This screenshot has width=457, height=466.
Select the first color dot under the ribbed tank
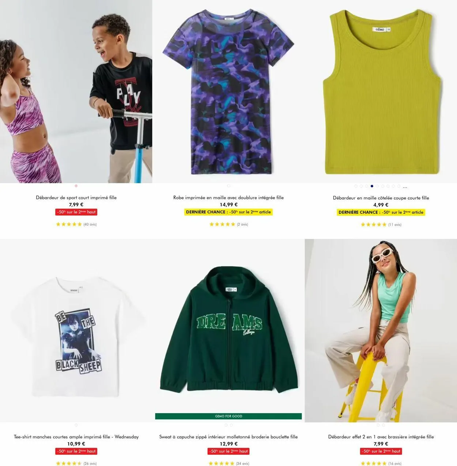coord(356,186)
